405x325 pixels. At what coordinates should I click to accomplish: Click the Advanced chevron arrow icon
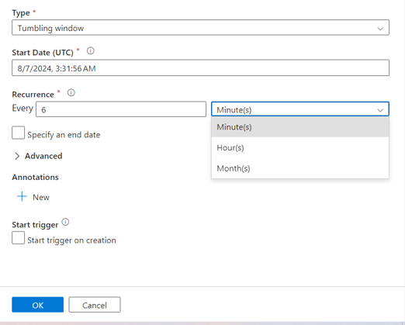coord(17,156)
